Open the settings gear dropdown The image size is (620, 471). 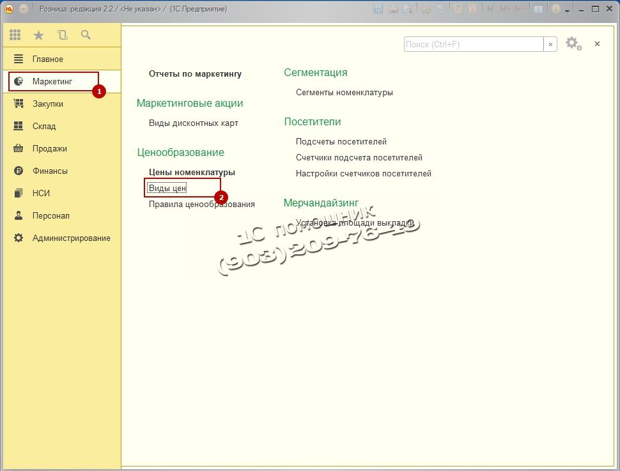pyautogui.click(x=573, y=44)
